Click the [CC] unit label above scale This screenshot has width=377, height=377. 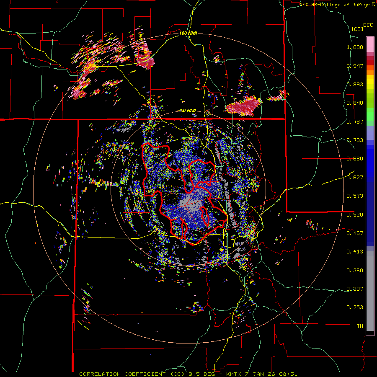[357, 29]
